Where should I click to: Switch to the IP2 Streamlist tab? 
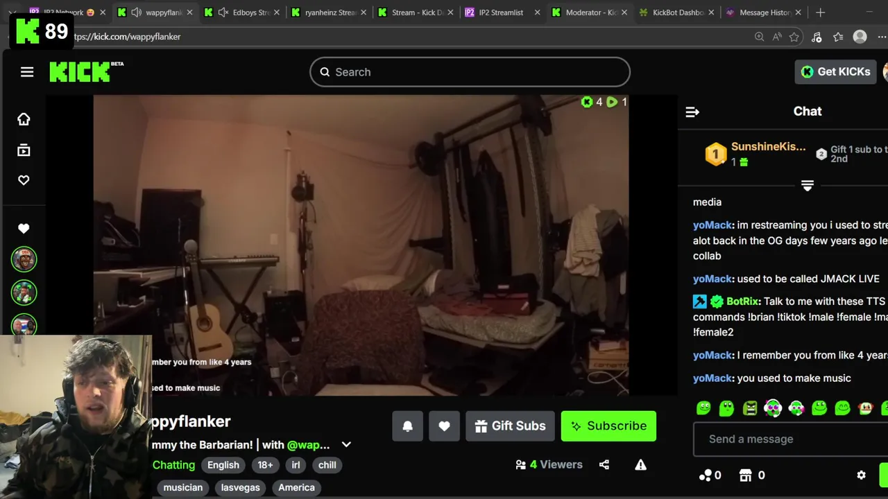[x=501, y=12]
